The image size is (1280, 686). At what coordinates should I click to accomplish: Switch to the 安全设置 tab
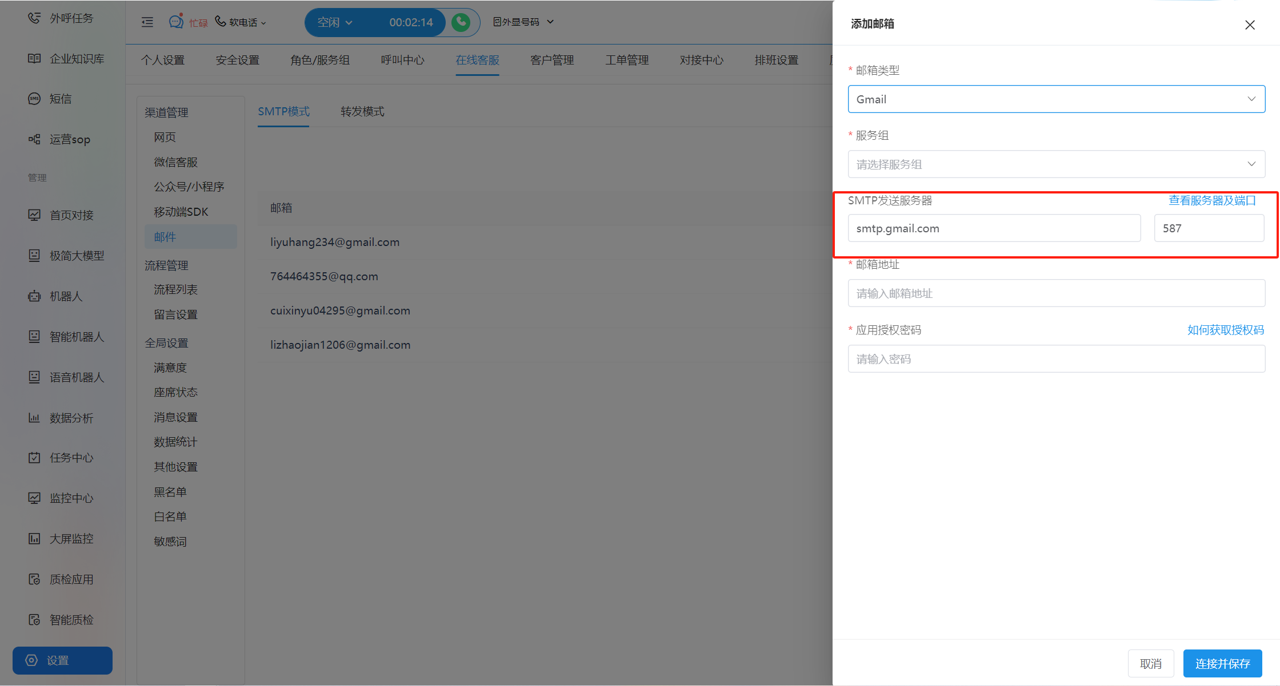pyautogui.click(x=237, y=60)
